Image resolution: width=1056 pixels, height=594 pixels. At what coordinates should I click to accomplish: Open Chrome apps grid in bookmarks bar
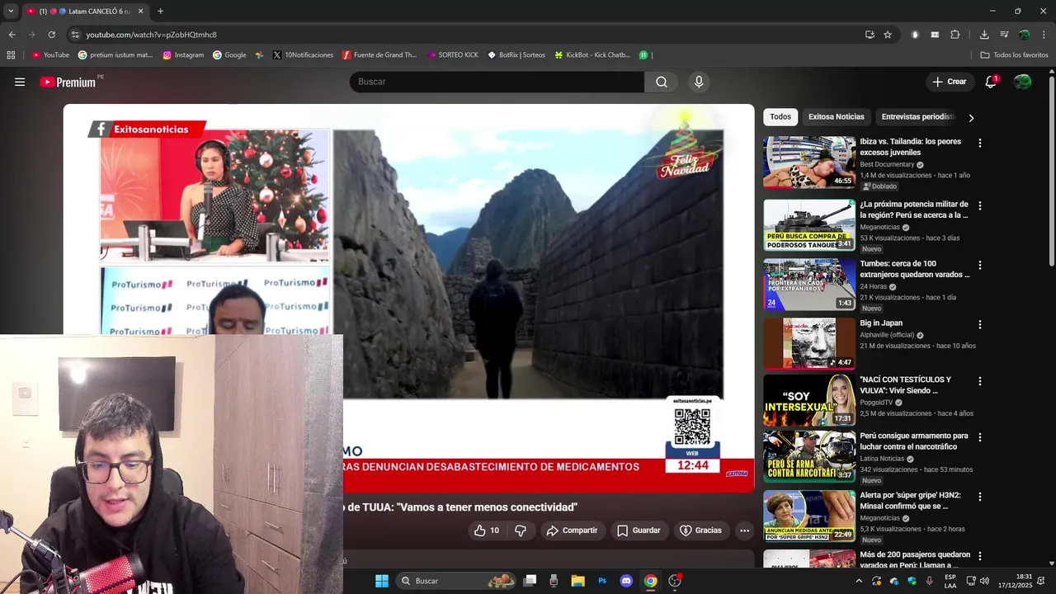point(11,55)
